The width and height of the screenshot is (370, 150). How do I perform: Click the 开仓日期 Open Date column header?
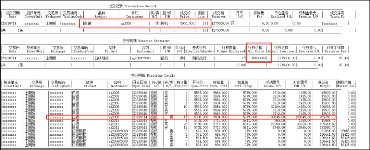(140, 84)
